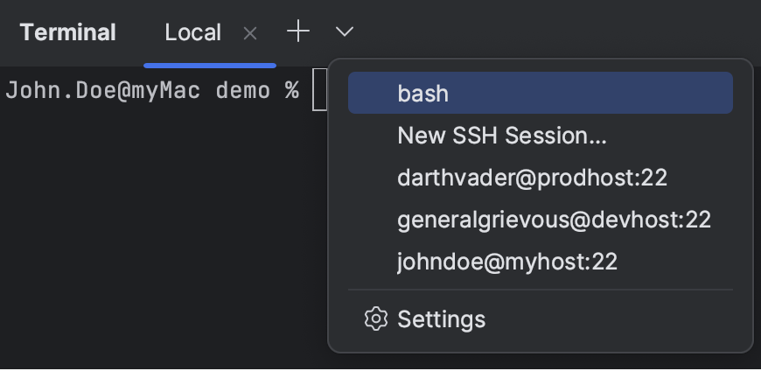761x371 pixels.
Task: Connect to darthvader@prodhost:22
Action: (x=532, y=178)
